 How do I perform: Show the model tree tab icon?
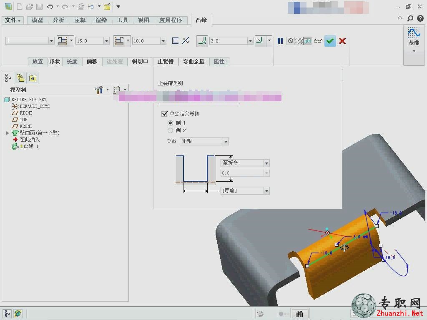(8, 78)
